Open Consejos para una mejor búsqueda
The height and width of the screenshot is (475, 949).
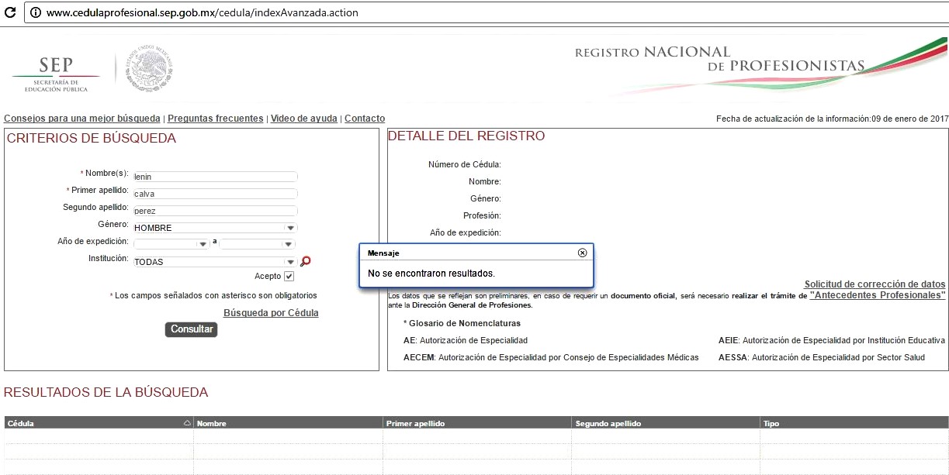pyautogui.click(x=82, y=119)
